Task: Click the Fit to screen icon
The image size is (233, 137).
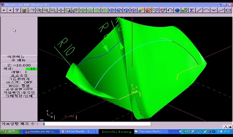Action: coord(61,10)
